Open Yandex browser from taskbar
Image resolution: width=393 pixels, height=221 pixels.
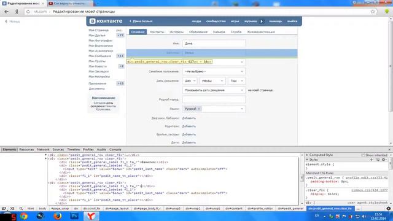coord(91,216)
